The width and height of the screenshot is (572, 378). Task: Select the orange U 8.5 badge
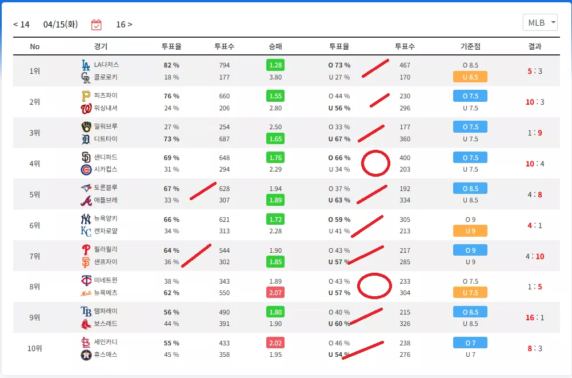pos(470,77)
